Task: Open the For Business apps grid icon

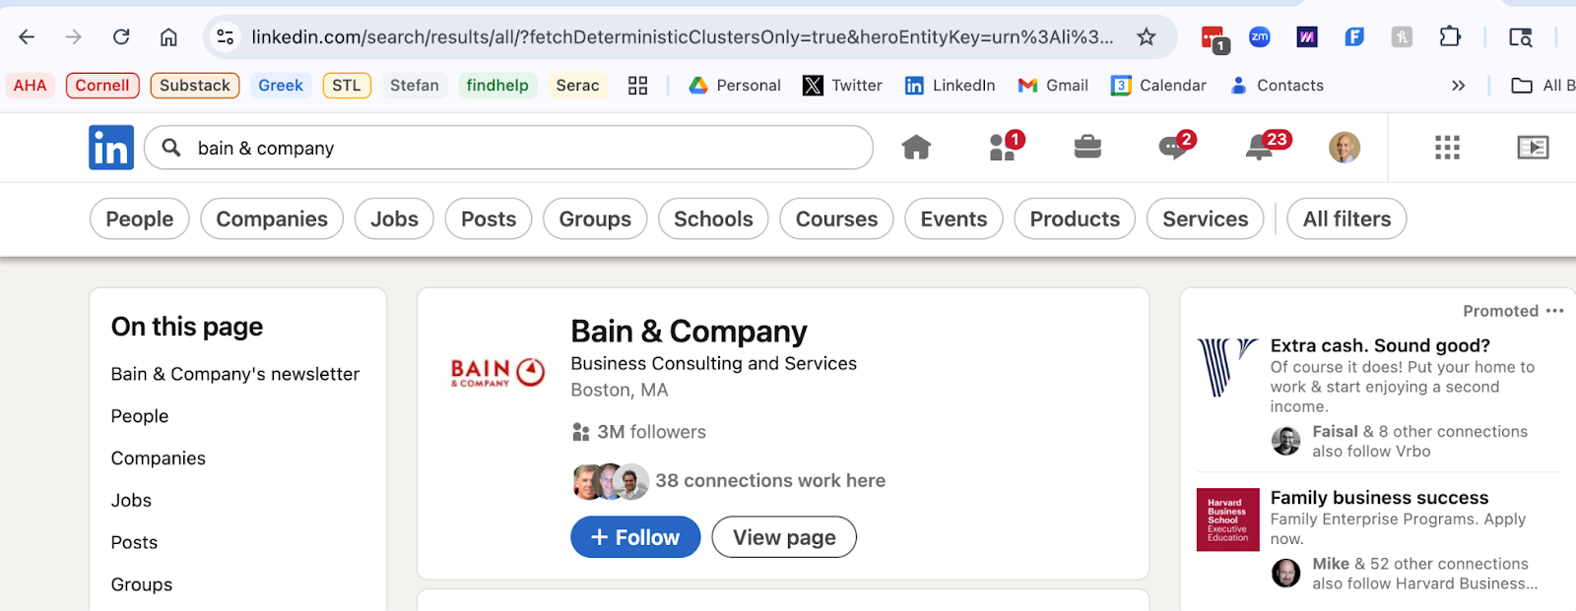Action: [1447, 148]
